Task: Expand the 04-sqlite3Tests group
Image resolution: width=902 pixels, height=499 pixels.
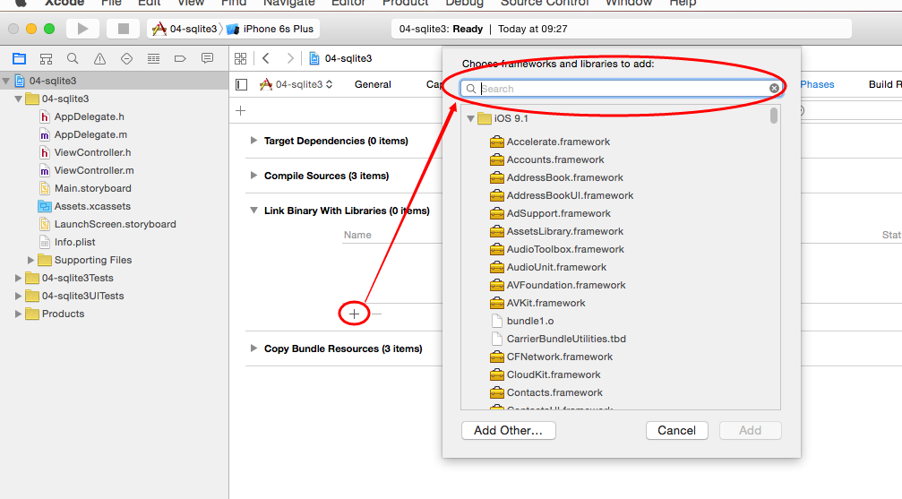Action: click(19, 278)
